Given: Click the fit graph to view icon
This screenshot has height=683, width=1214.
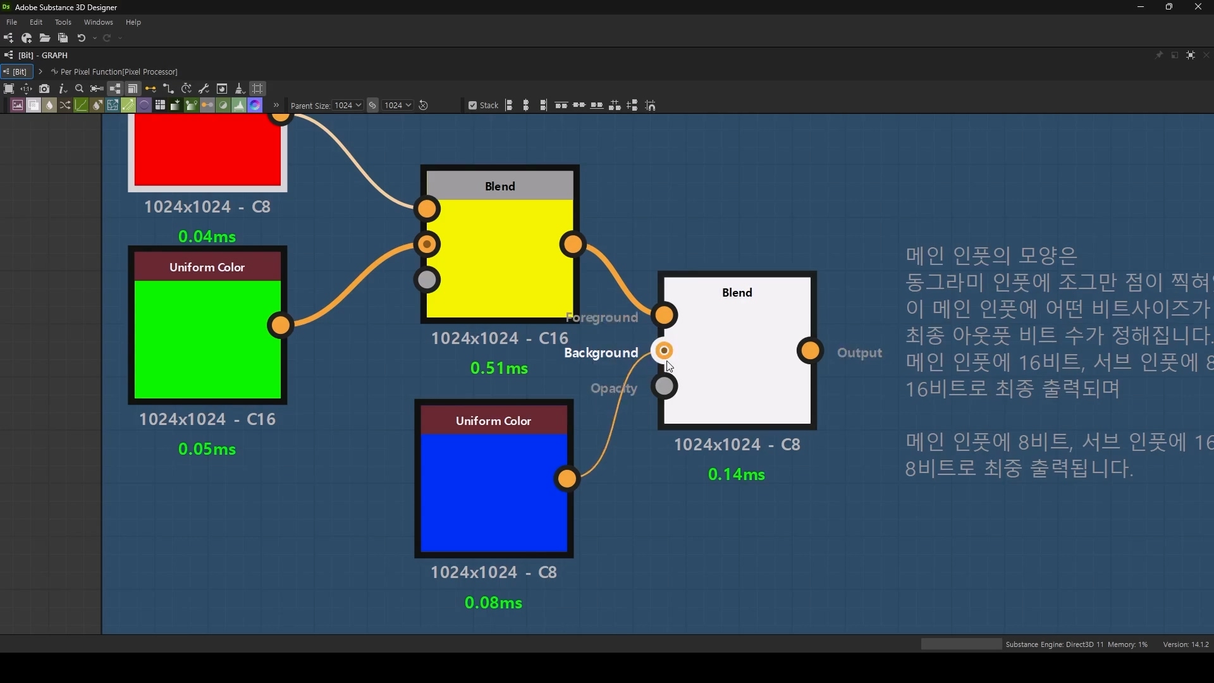Looking at the screenshot, I should tap(9, 89).
